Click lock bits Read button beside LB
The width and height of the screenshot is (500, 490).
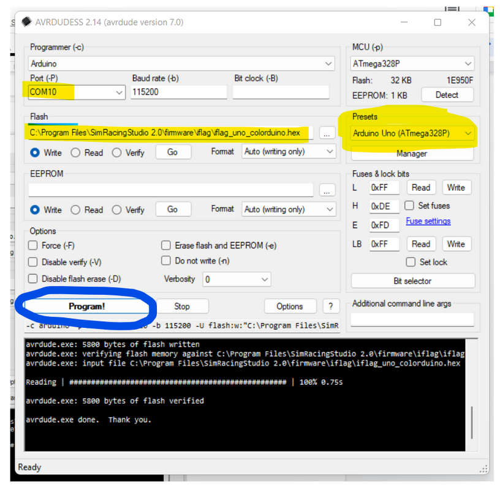421,244
